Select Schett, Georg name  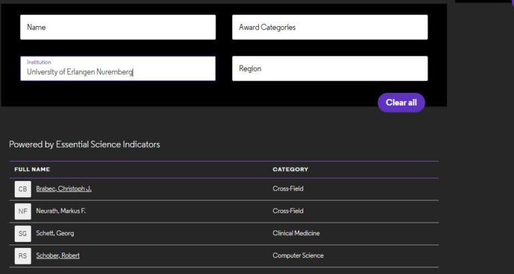(x=55, y=233)
